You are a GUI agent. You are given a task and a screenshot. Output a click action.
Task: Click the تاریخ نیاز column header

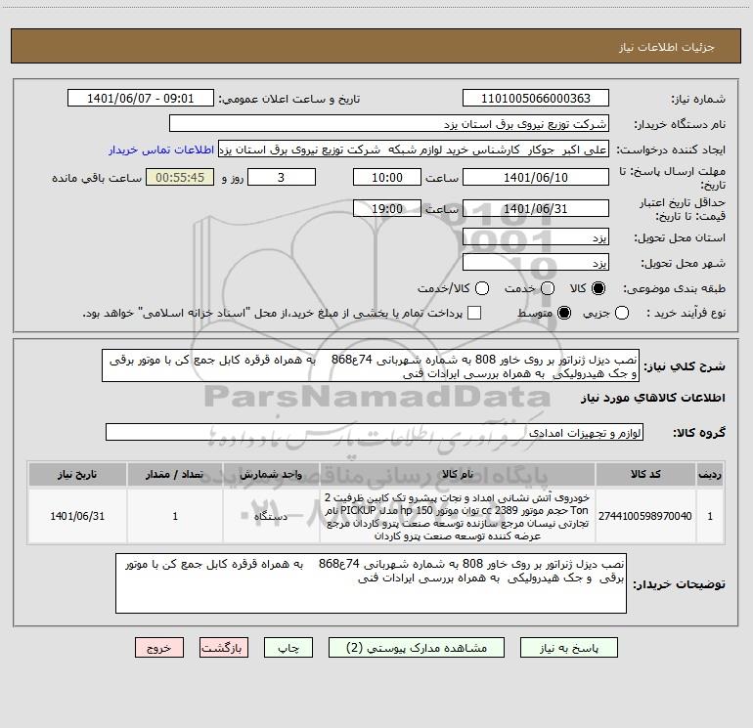point(77,475)
